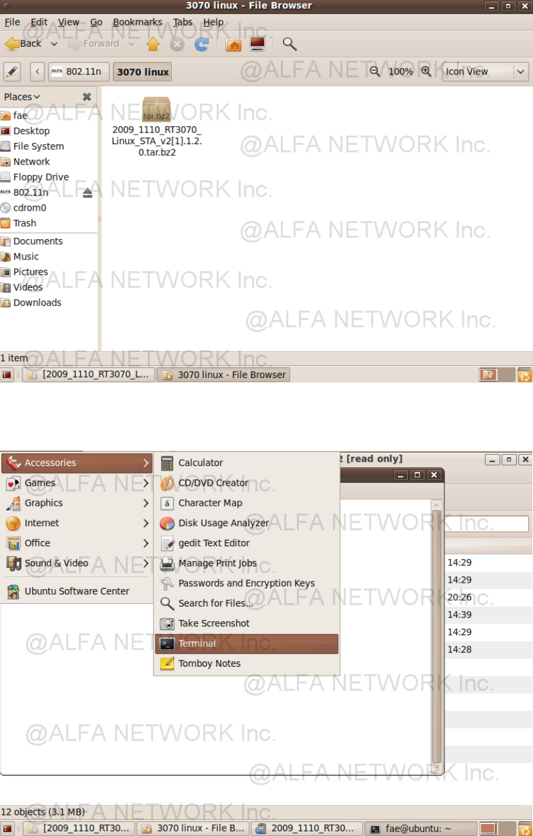Image resolution: width=533 pixels, height=836 pixels.
Task: Launch Take Screenshot
Action: tap(247, 623)
